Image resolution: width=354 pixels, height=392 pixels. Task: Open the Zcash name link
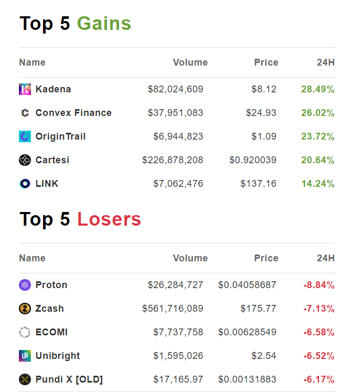click(50, 309)
